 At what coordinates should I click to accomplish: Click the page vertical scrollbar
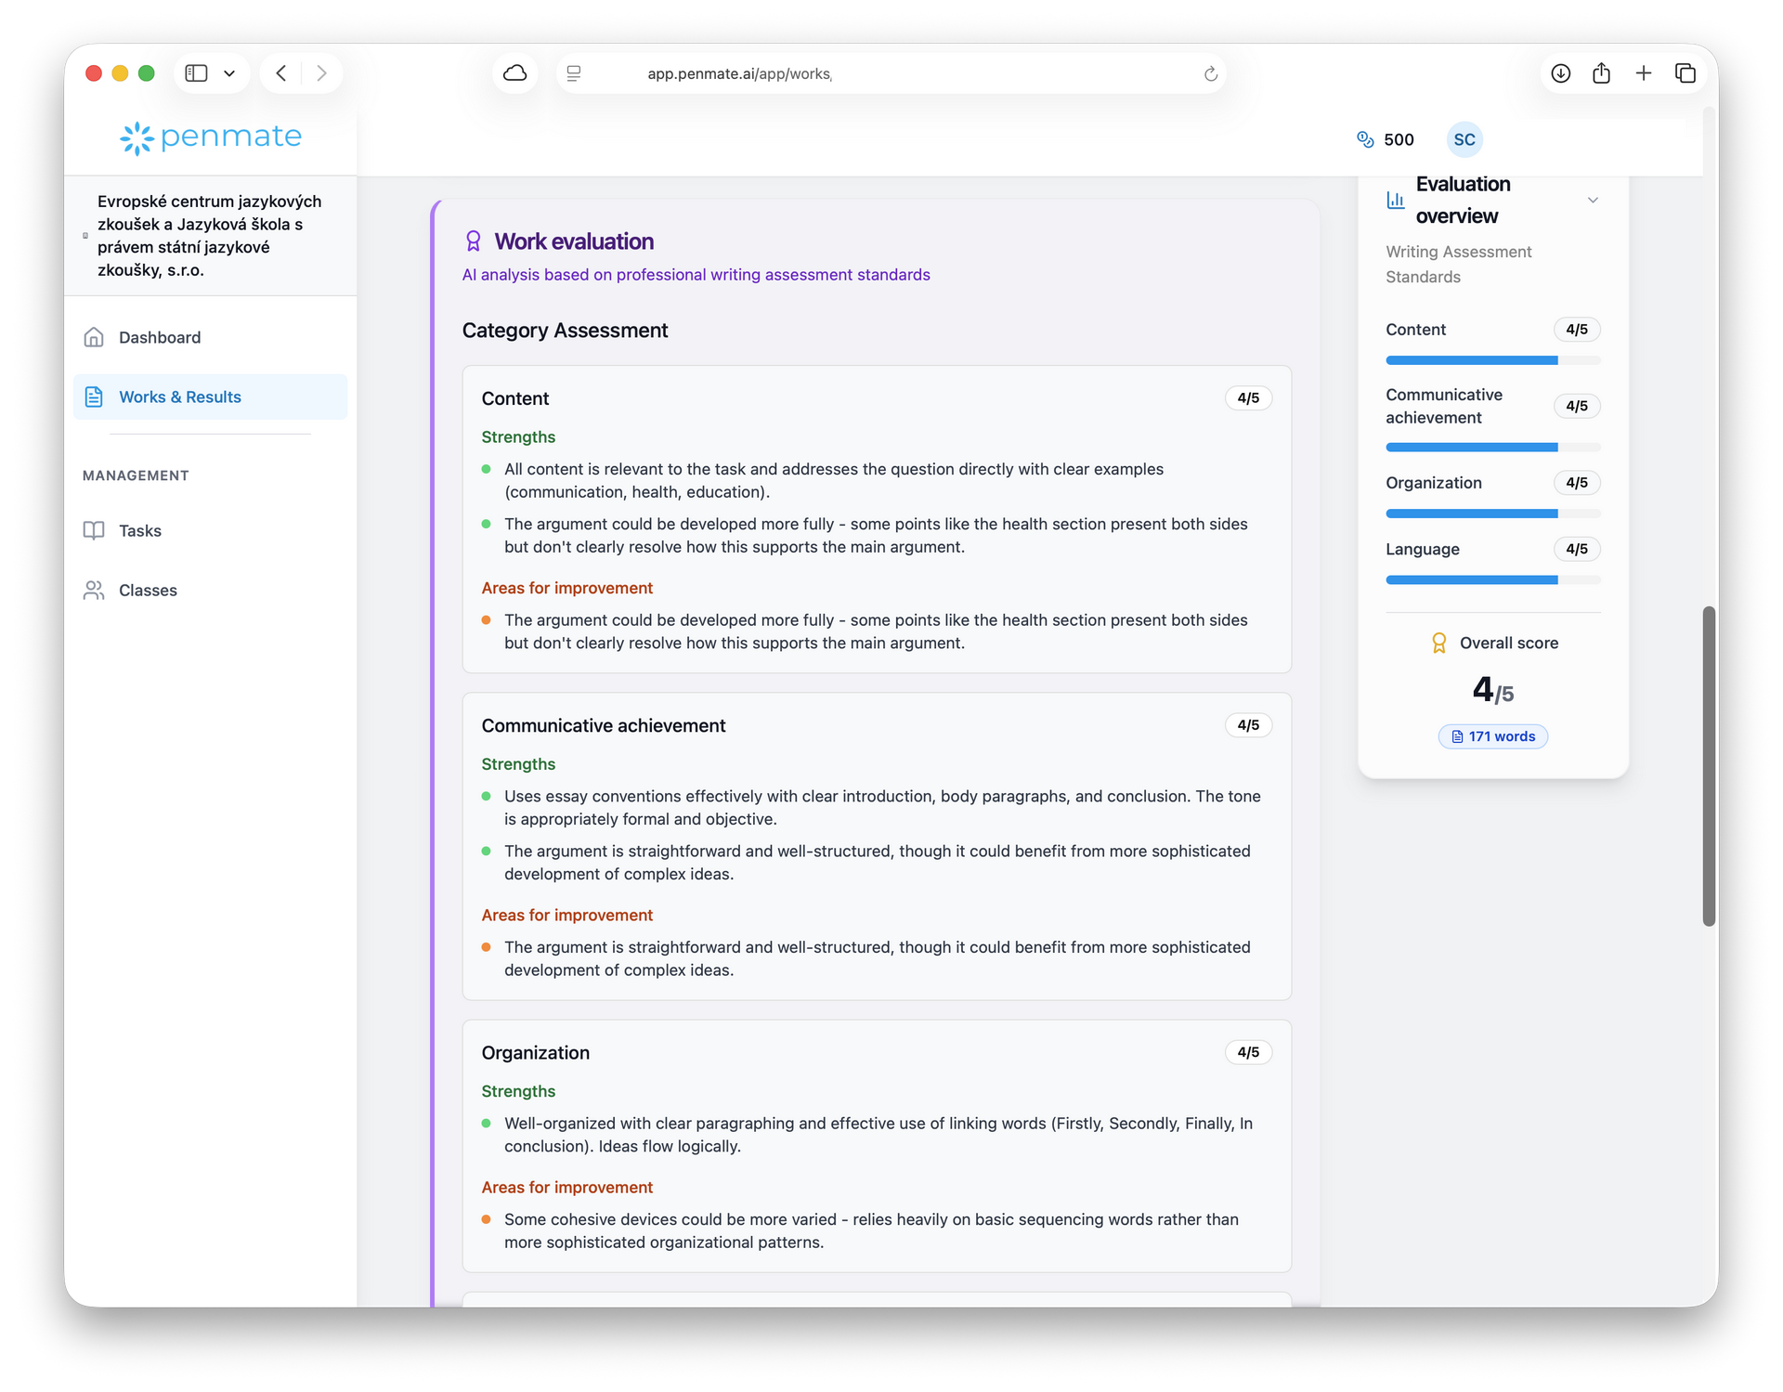(1708, 765)
